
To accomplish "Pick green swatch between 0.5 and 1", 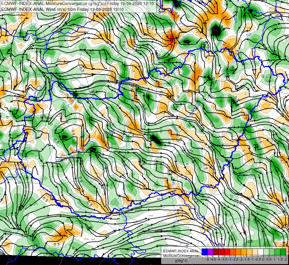I will click(x=272, y=252).
